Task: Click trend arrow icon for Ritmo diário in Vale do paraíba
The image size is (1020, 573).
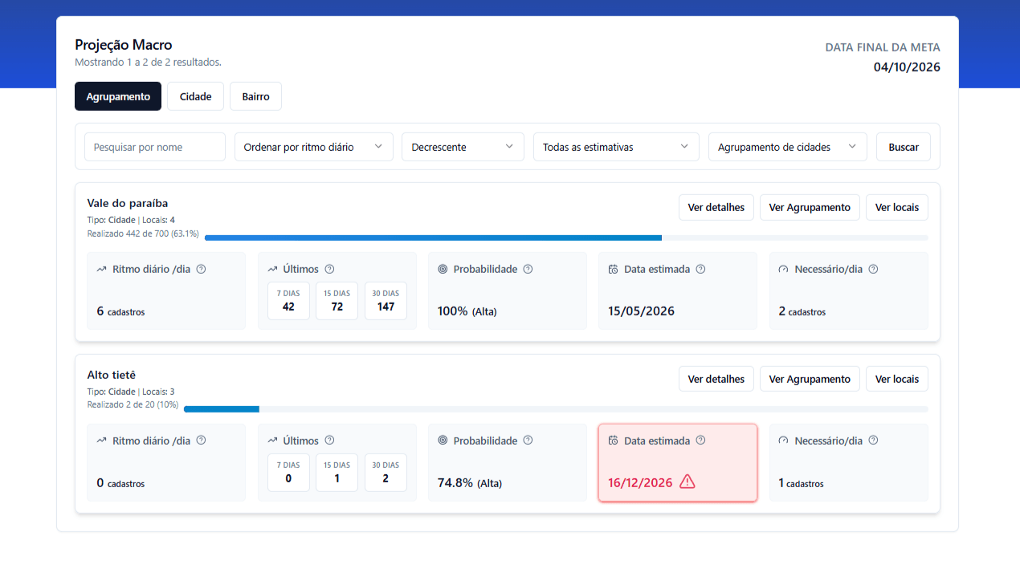Action: (x=101, y=269)
